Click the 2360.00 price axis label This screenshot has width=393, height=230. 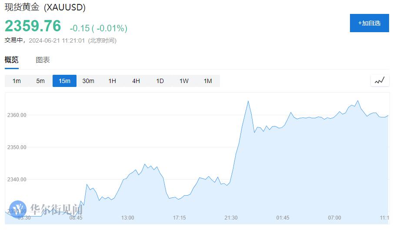tap(17, 115)
